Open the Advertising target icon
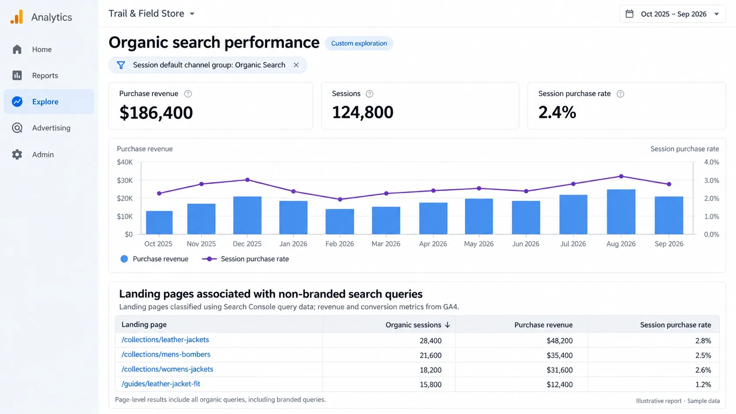This screenshot has height=414, width=736. 17,128
